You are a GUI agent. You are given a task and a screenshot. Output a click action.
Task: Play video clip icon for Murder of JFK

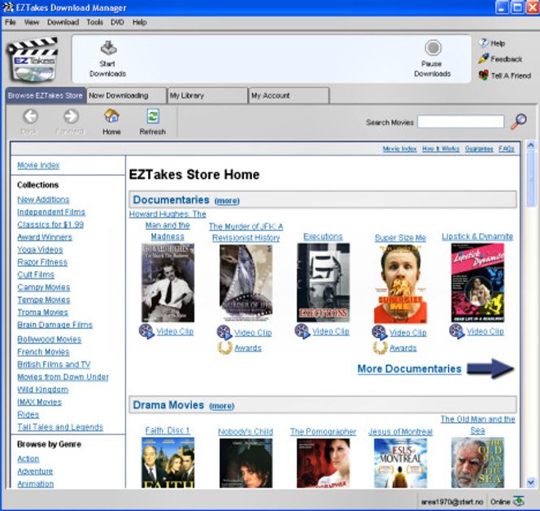coord(224,332)
